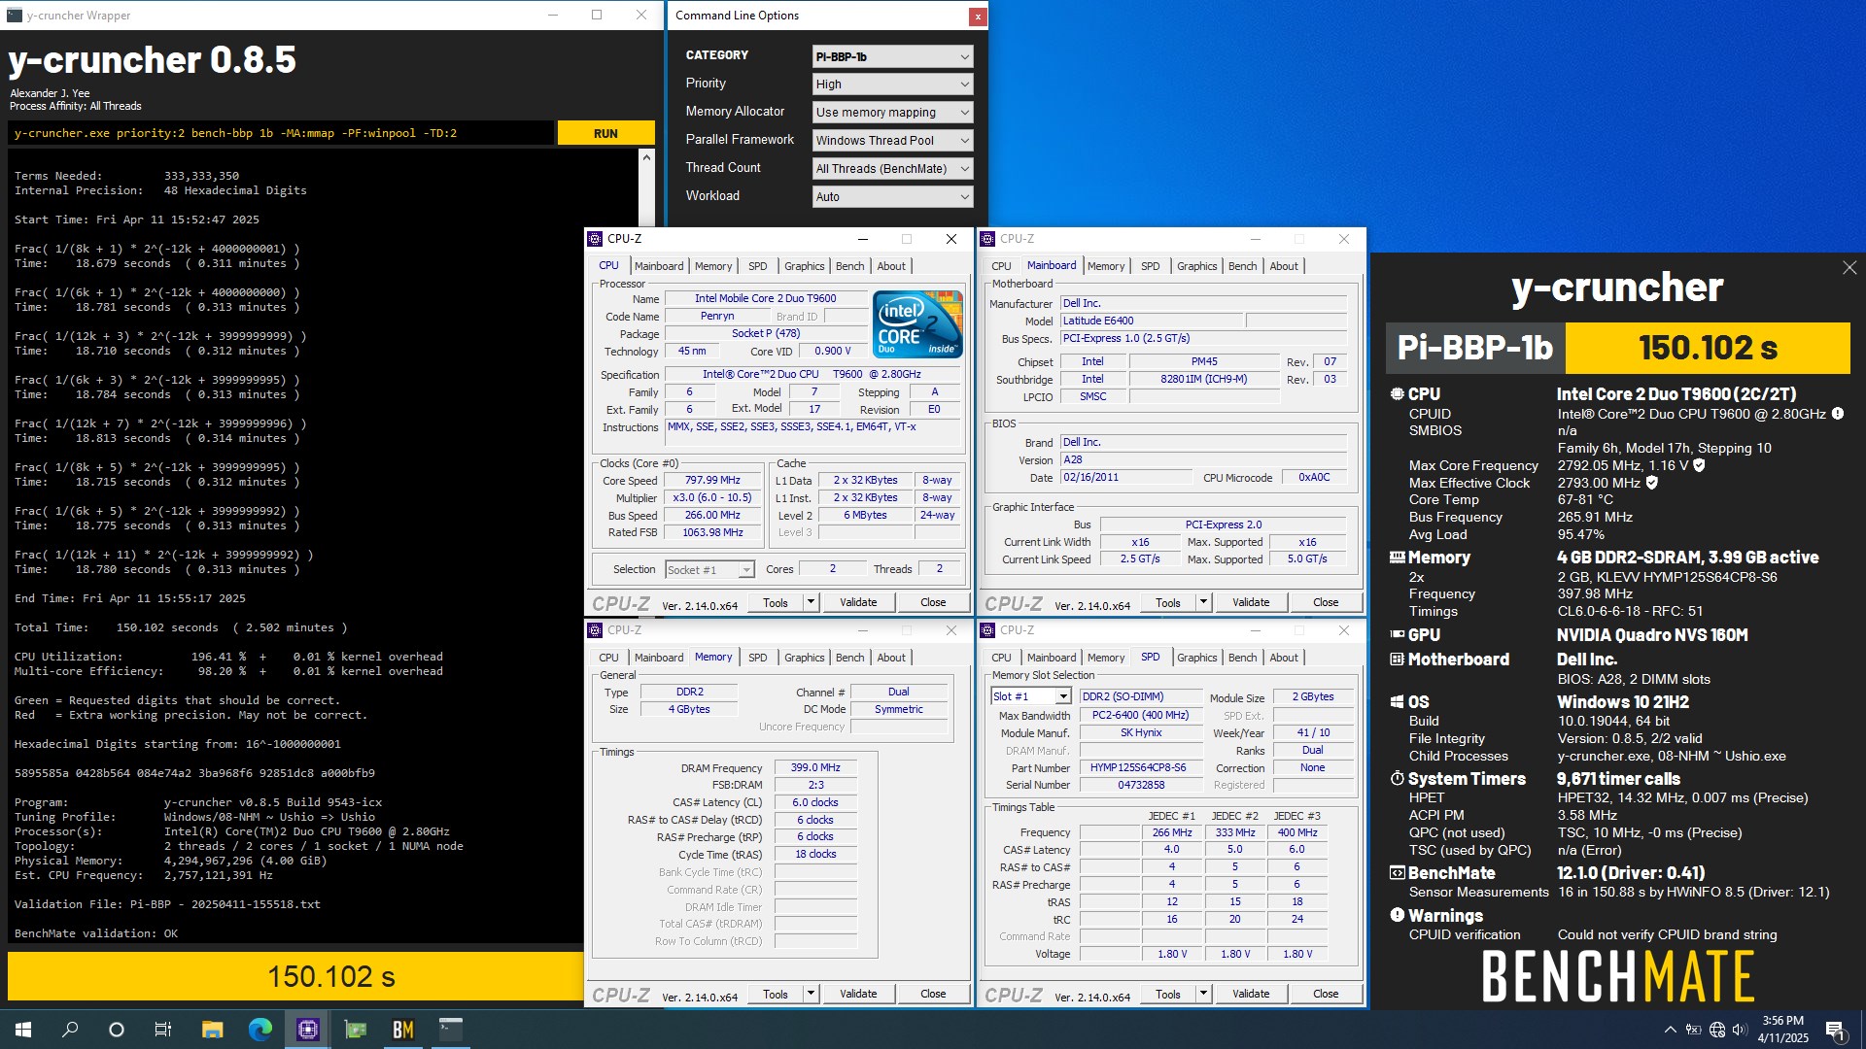Open the Memory Allocator dropdown
Screen dimensions: 1866x1049
[892, 113]
